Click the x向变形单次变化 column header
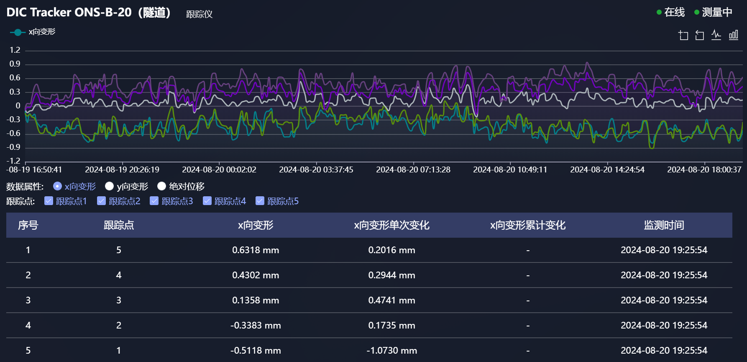Screen dimensions: 747x362 click(x=391, y=225)
